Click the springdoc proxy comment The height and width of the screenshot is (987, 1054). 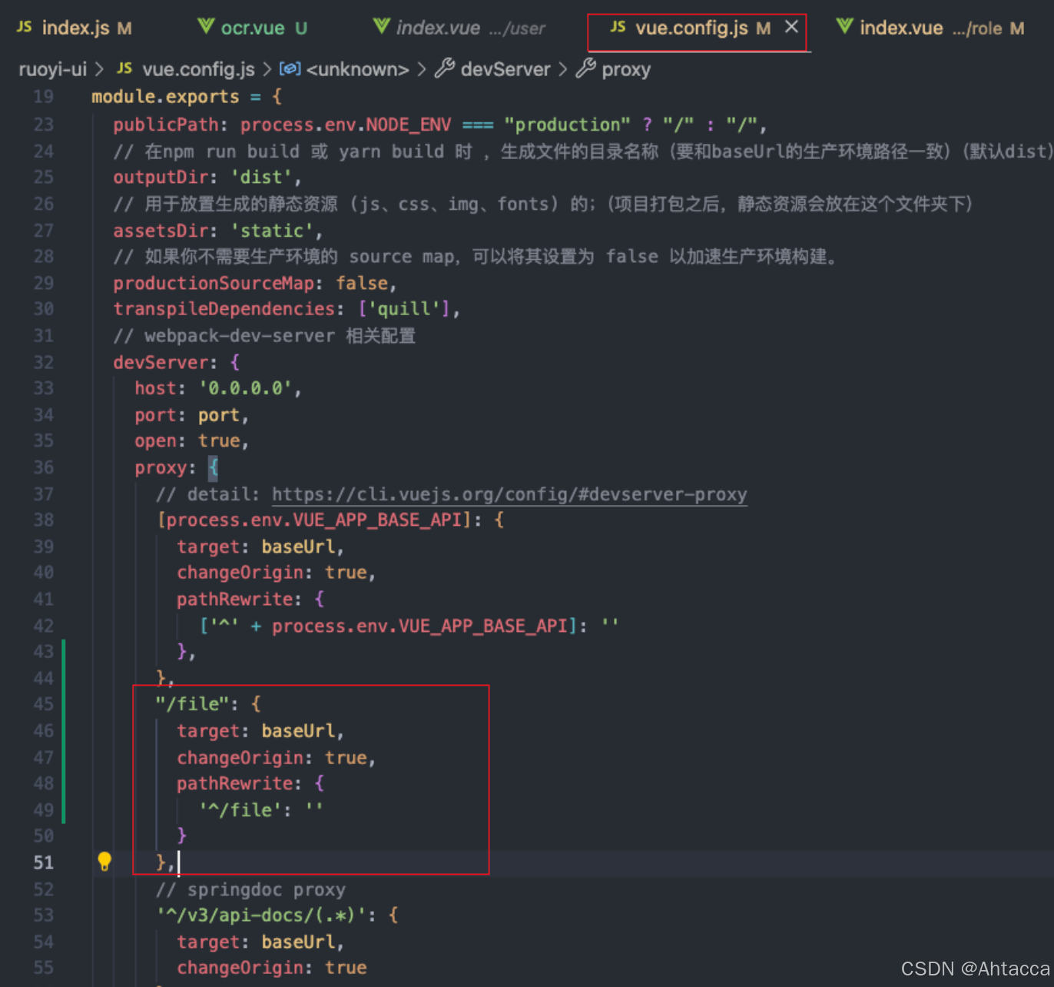coord(250,890)
